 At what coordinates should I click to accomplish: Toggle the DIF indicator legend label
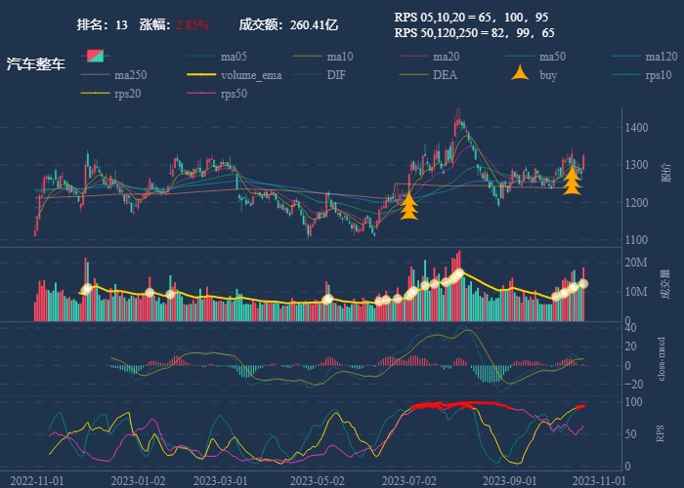point(336,74)
